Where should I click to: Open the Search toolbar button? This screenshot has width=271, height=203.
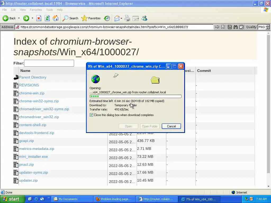point(70,18)
